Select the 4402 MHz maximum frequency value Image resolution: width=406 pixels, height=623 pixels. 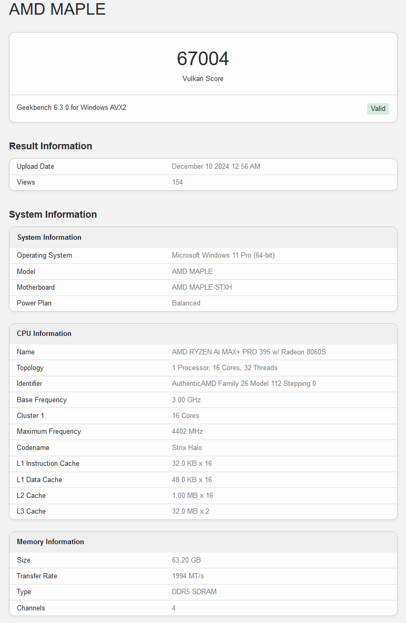point(187,431)
